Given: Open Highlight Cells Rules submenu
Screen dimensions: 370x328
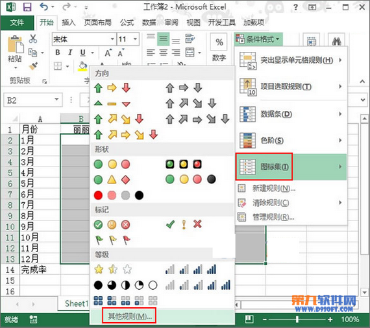Looking at the screenshot, I should point(291,61).
